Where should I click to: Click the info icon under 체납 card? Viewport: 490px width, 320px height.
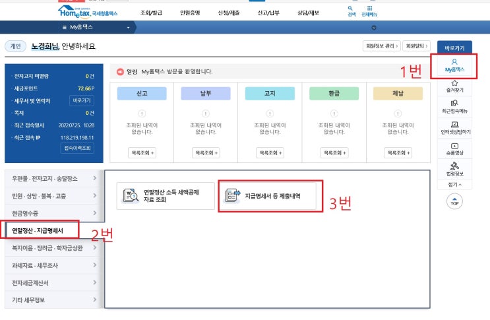[398, 113]
